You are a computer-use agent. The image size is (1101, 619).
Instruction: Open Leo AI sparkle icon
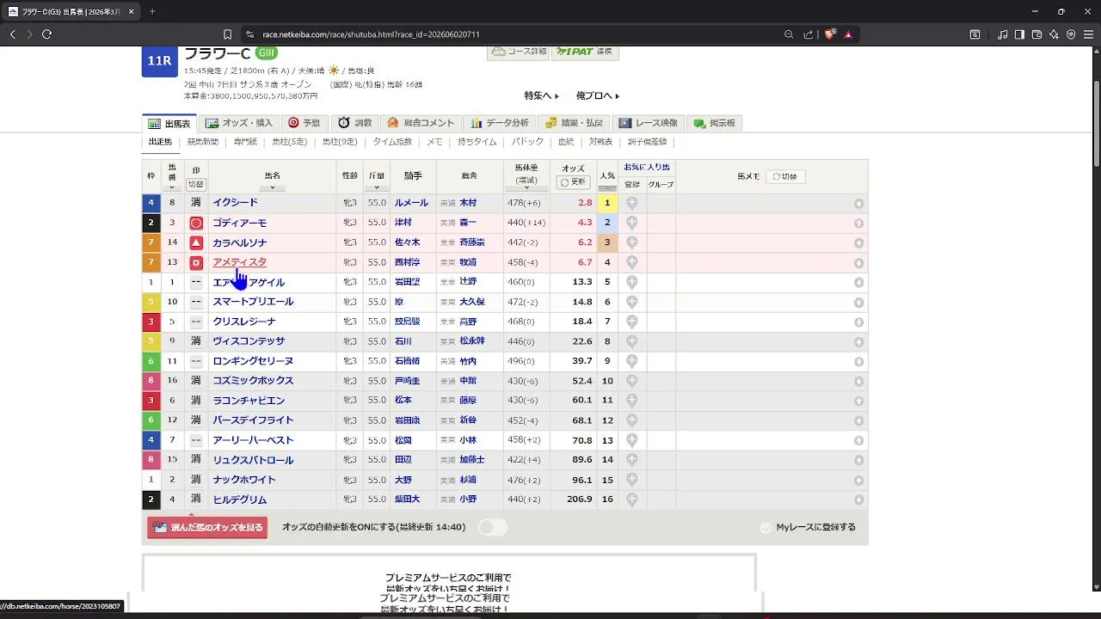tap(1054, 34)
